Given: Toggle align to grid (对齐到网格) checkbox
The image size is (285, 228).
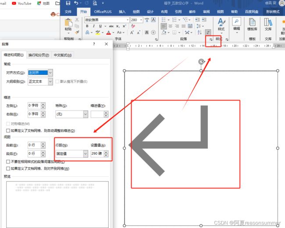Looking at the screenshot, I should pos(8,168).
